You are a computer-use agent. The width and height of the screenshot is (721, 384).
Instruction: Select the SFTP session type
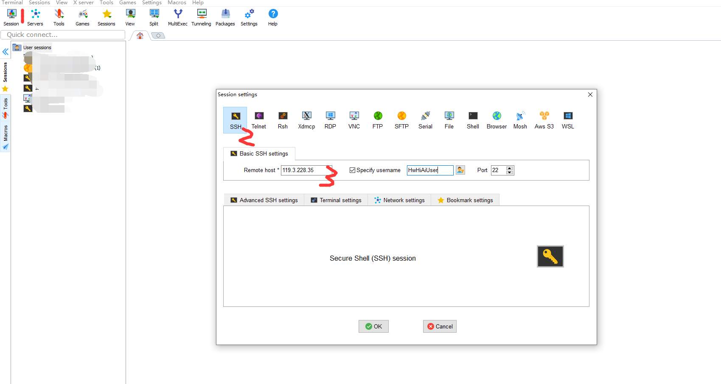pos(401,120)
